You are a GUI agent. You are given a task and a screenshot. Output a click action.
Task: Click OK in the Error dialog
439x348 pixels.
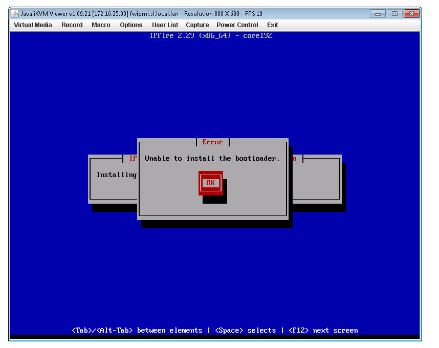click(x=210, y=183)
